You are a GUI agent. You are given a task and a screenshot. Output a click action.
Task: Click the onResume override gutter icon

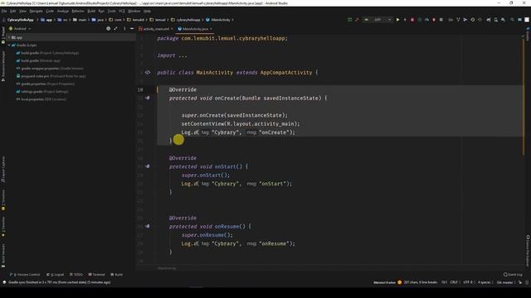coord(148,226)
